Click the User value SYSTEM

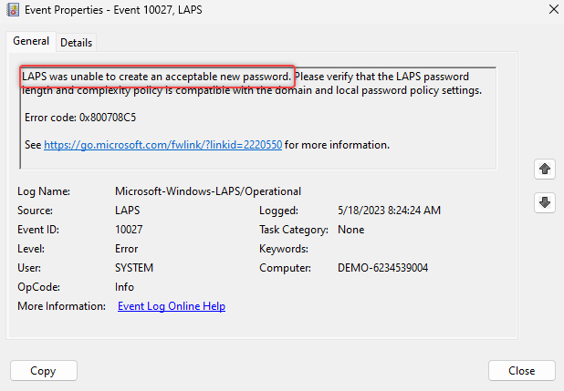click(x=134, y=268)
